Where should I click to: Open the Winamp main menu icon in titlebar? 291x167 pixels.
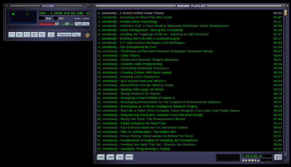click(x=7, y=6)
